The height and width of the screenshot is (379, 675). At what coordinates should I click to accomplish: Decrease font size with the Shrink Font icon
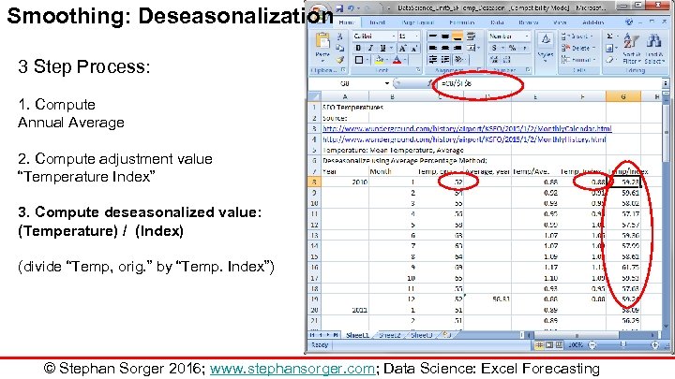[x=413, y=49]
